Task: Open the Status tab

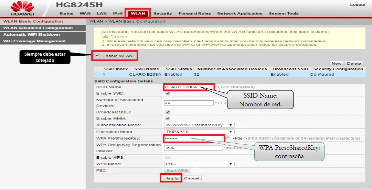Action: click(x=66, y=13)
